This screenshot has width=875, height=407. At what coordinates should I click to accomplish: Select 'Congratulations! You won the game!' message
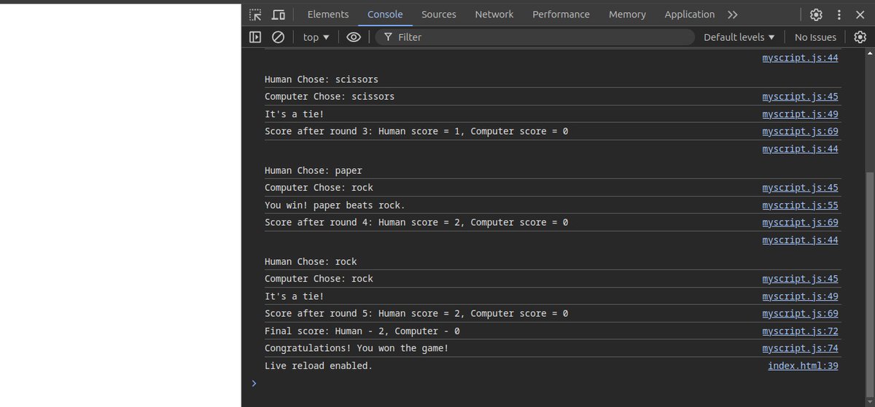[357, 349]
